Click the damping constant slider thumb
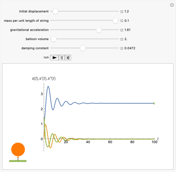Image resolution: width=176 pixels, height=172 pixels. (x=83, y=48)
